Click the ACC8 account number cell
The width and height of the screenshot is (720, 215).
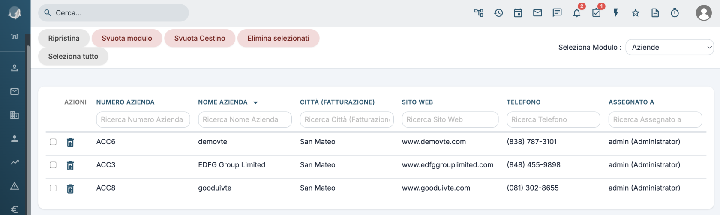106,188
